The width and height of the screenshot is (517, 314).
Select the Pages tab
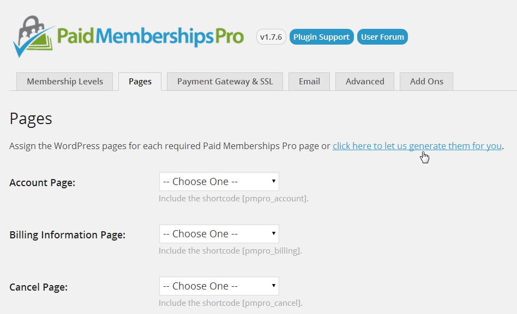pyautogui.click(x=140, y=81)
